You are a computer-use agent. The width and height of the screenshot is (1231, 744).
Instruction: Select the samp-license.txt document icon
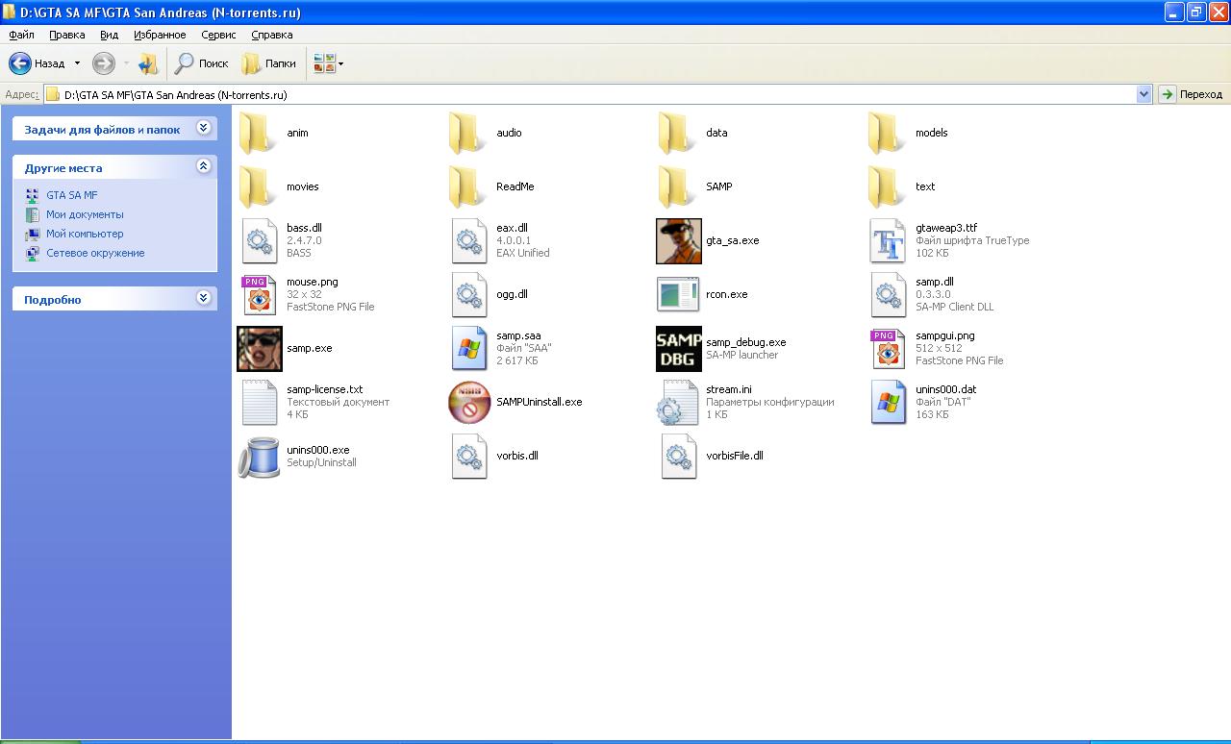point(259,402)
